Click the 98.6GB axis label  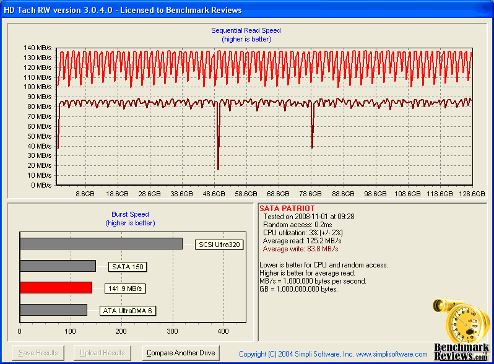click(375, 194)
